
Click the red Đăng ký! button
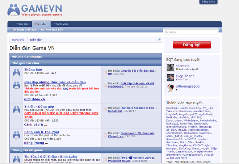coord(192,45)
